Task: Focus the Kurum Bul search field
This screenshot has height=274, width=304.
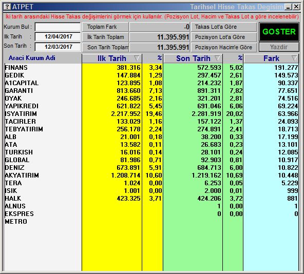Action: pos(58,27)
